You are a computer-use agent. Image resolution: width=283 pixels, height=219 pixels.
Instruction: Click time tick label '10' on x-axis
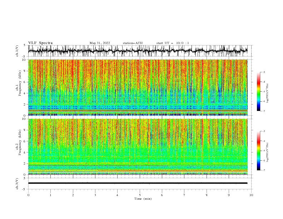pos(251,195)
